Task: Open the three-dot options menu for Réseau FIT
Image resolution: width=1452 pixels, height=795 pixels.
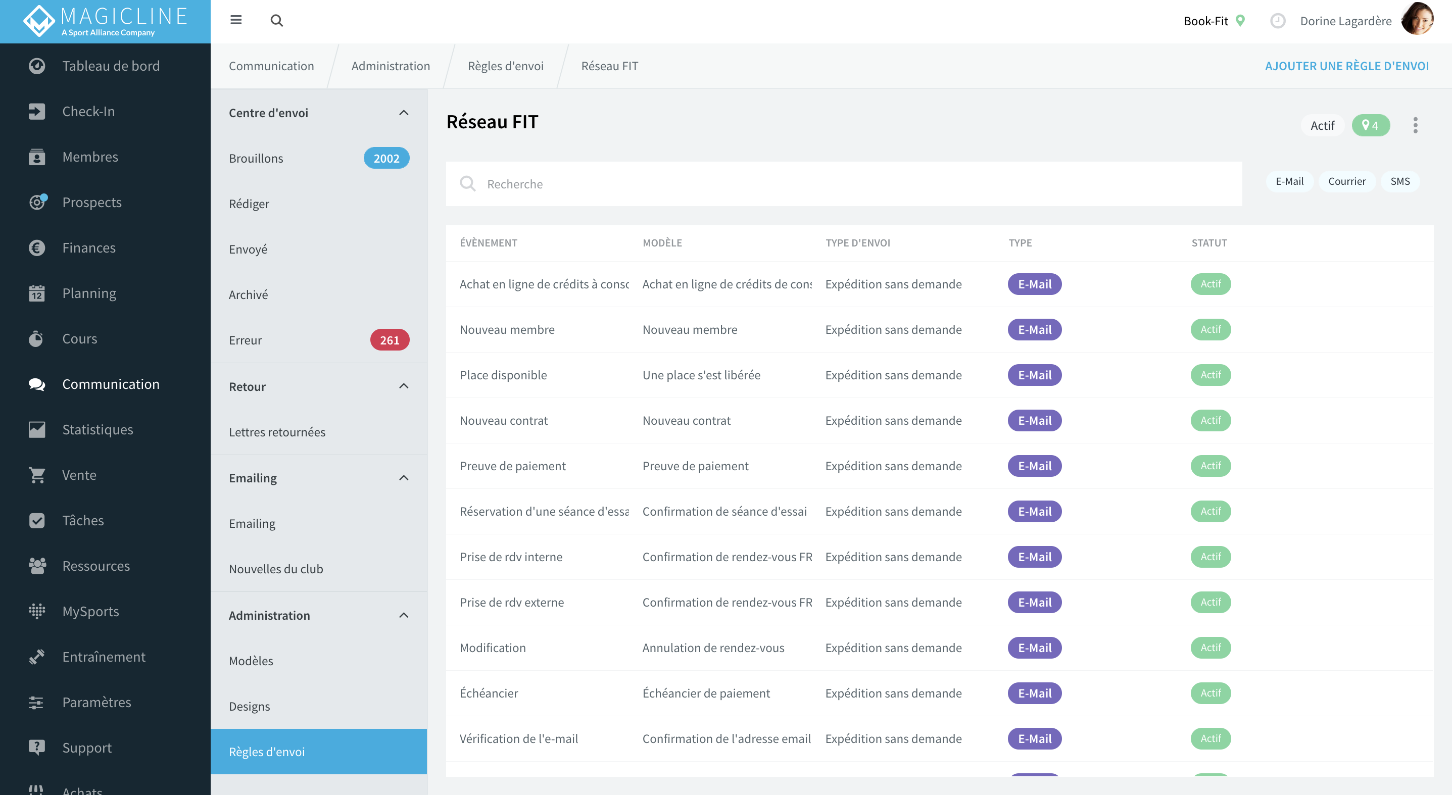Action: tap(1415, 125)
